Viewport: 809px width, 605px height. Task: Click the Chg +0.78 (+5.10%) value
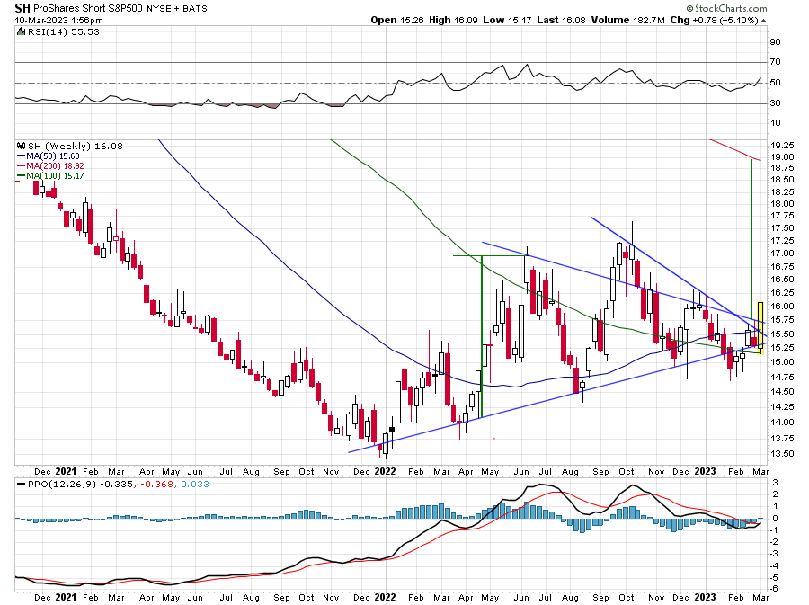(x=714, y=20)
